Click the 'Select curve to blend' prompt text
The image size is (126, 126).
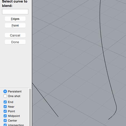click(15, 3)
